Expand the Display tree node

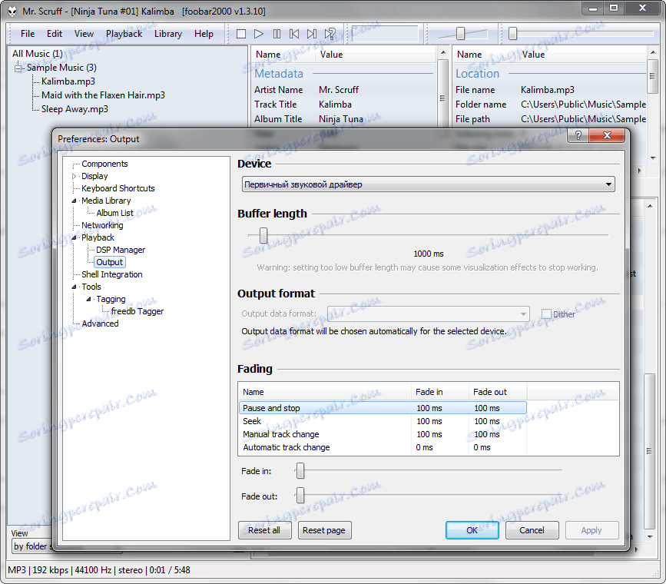75,176
